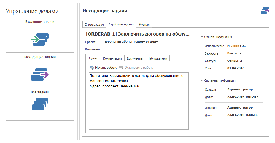Click the Все задачи tile caption
Viewport: 275px width, 143px height.
tap(40, 92)
